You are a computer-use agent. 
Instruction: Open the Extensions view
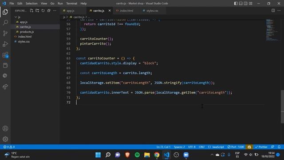[x=5, y=55]
